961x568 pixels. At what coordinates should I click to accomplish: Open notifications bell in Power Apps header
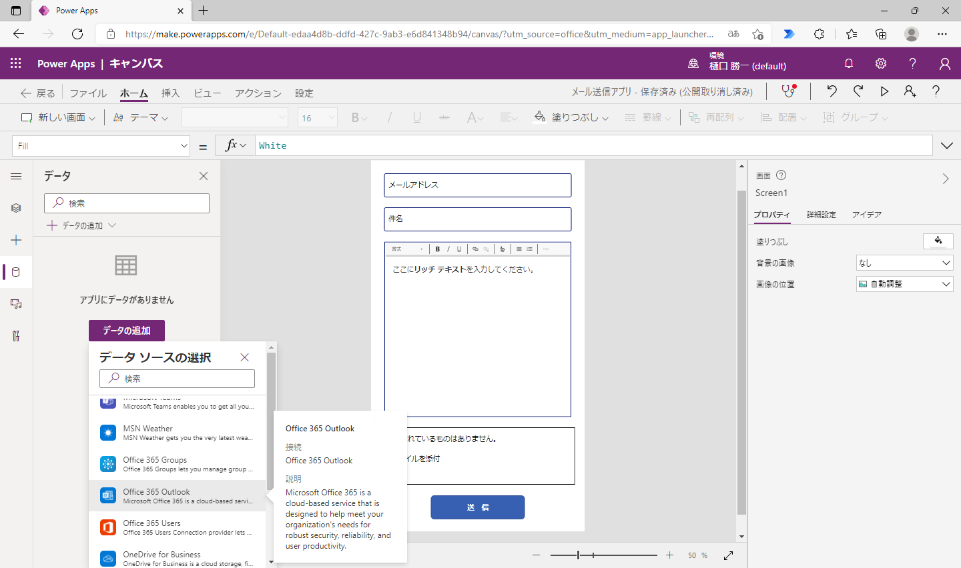[x=849, y=63]
